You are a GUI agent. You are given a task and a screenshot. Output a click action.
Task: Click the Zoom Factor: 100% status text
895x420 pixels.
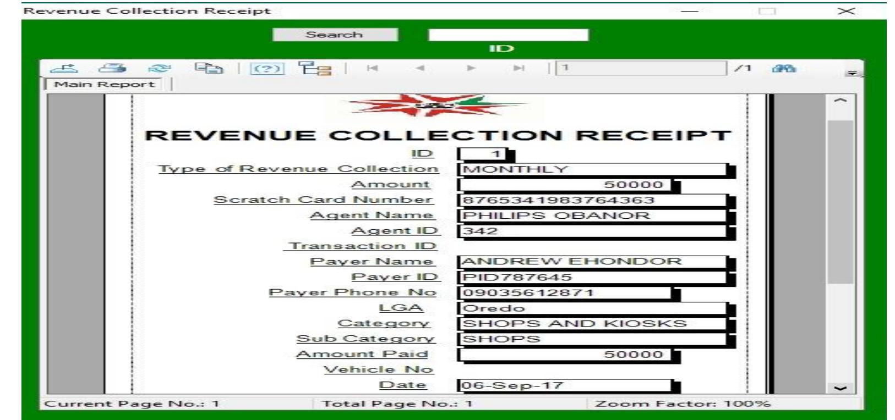683,404
